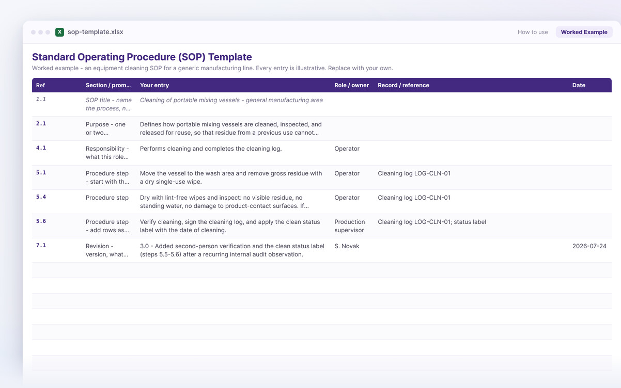The width and height of the screenshot is (621, 388).
Task: Click the green Excel file icon
Action: (x=59, y=32)
